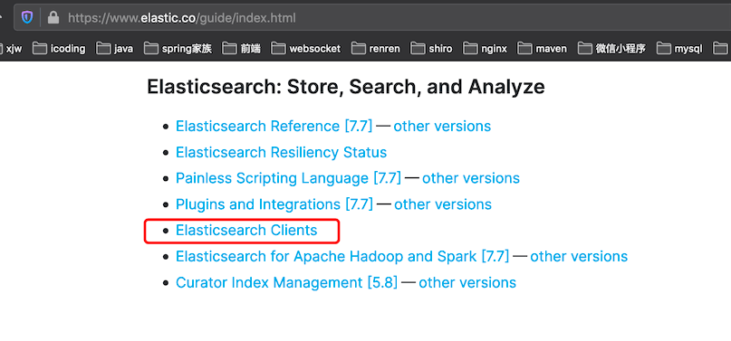Viewport: 731px width, 341px height.
Task: Open the spring家族 bookmarks folder
Action: 178,48
